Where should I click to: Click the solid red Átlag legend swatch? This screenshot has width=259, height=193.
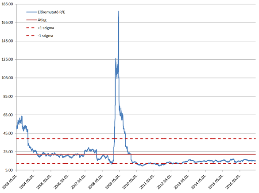tap(31, 20)
